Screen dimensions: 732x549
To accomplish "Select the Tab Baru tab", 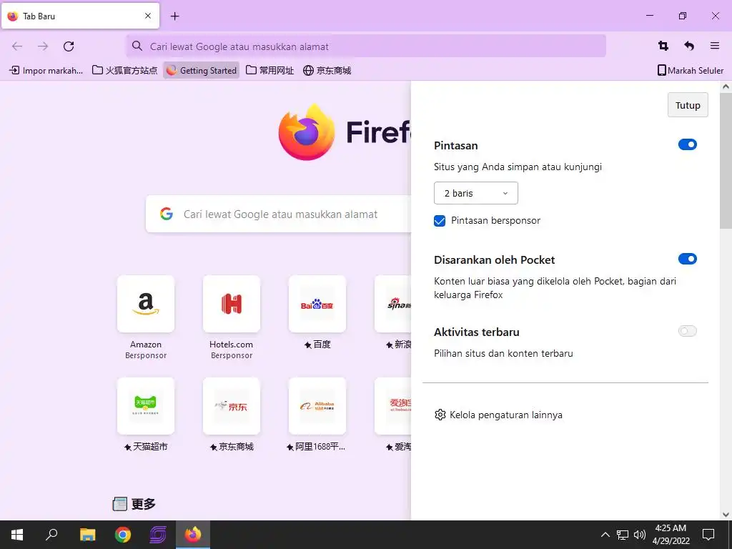I will [80, 16].
